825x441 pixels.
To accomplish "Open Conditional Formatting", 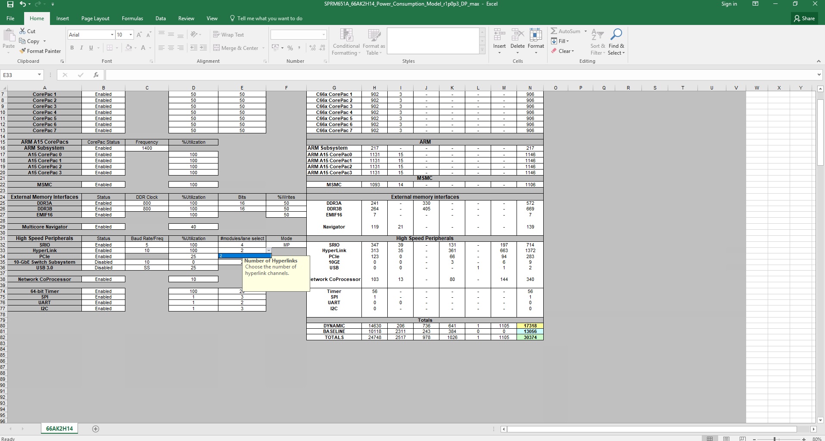I will coord(346,42).
